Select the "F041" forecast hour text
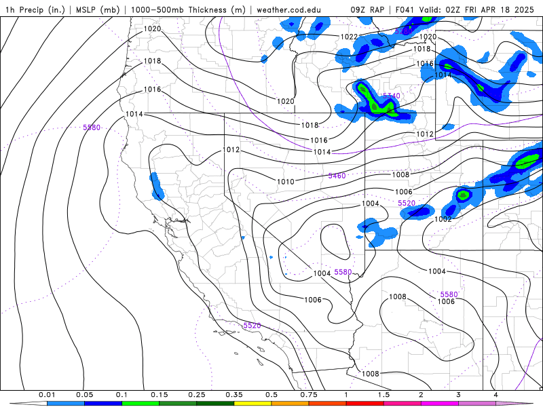Screen dimensions: 543x407 [x=405, y=9]
